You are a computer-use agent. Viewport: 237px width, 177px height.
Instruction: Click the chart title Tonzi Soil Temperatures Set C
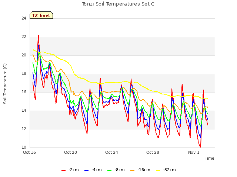[118, 4]
